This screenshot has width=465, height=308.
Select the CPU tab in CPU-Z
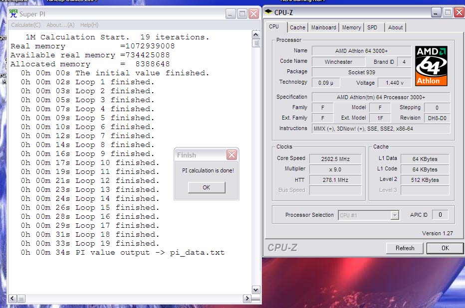(x=276, y=26)
